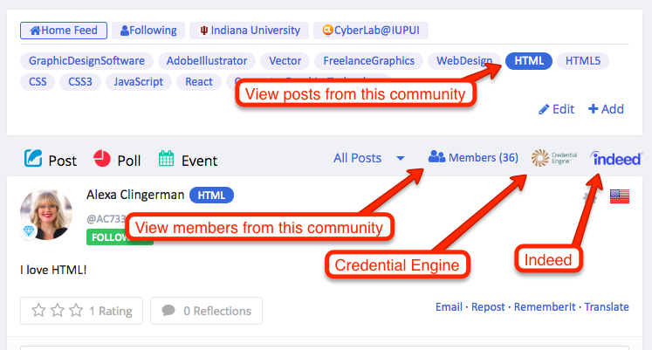
Task: Click the diamond badge on avatar
Action: 29,230
